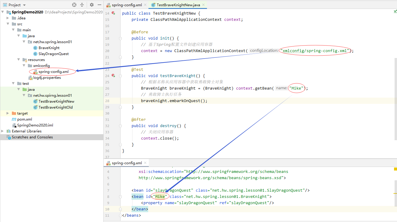Viewport: 397px width, 222px height.
Task: Collapse the main folder arrow
Action: (13, 30)
